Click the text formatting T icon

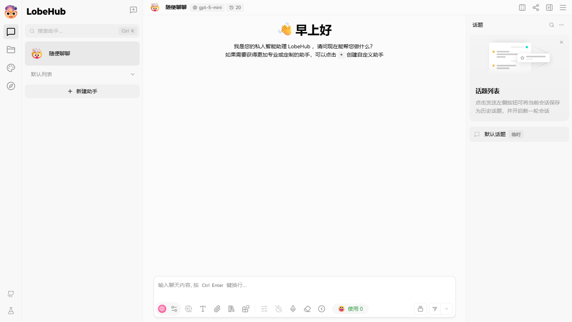click(x=203, y=309)
